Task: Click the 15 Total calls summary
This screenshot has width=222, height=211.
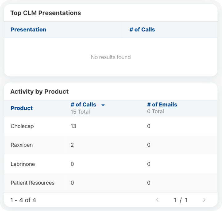Action: (80, 111)
